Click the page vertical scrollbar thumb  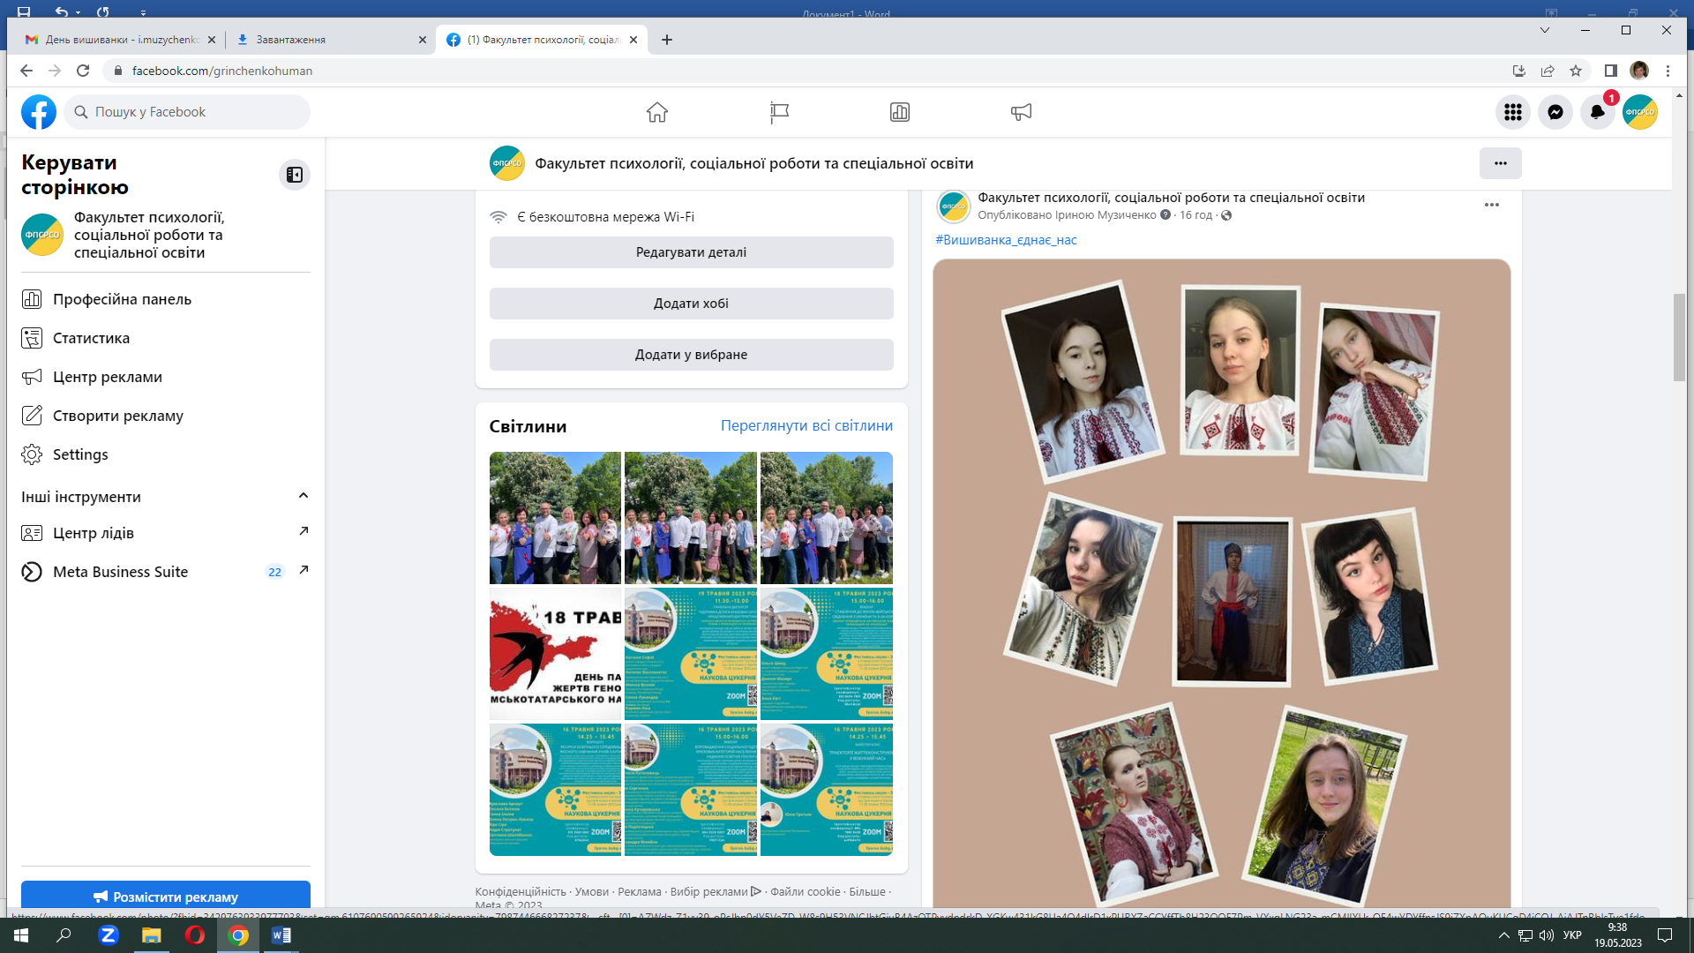(x=1679, y=337)
